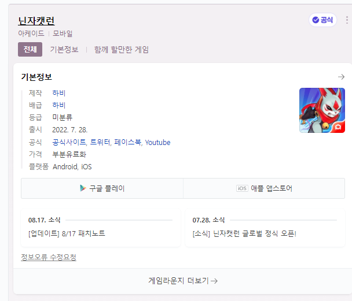Image resolution: width=352 pixels, height=301 pixels.
Task: Click the arrow next to 기본정보 heading
Action: coord(341,77)
